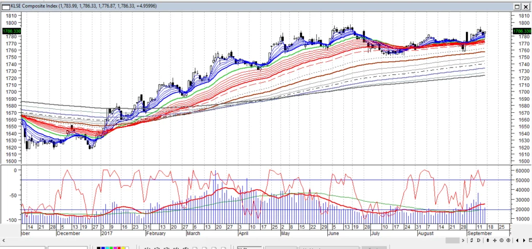Click the solid right triangle navigation arrow
This screenshot has height=249, width=532.
tap(524, 240)
